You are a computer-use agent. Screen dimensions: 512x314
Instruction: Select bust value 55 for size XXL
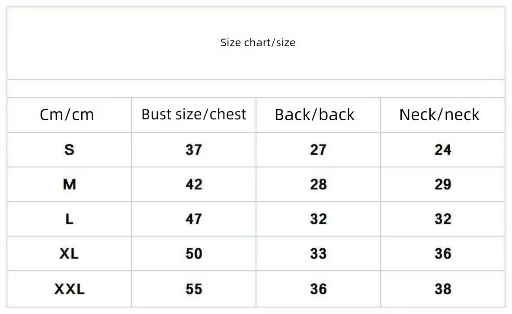point(194,289)
